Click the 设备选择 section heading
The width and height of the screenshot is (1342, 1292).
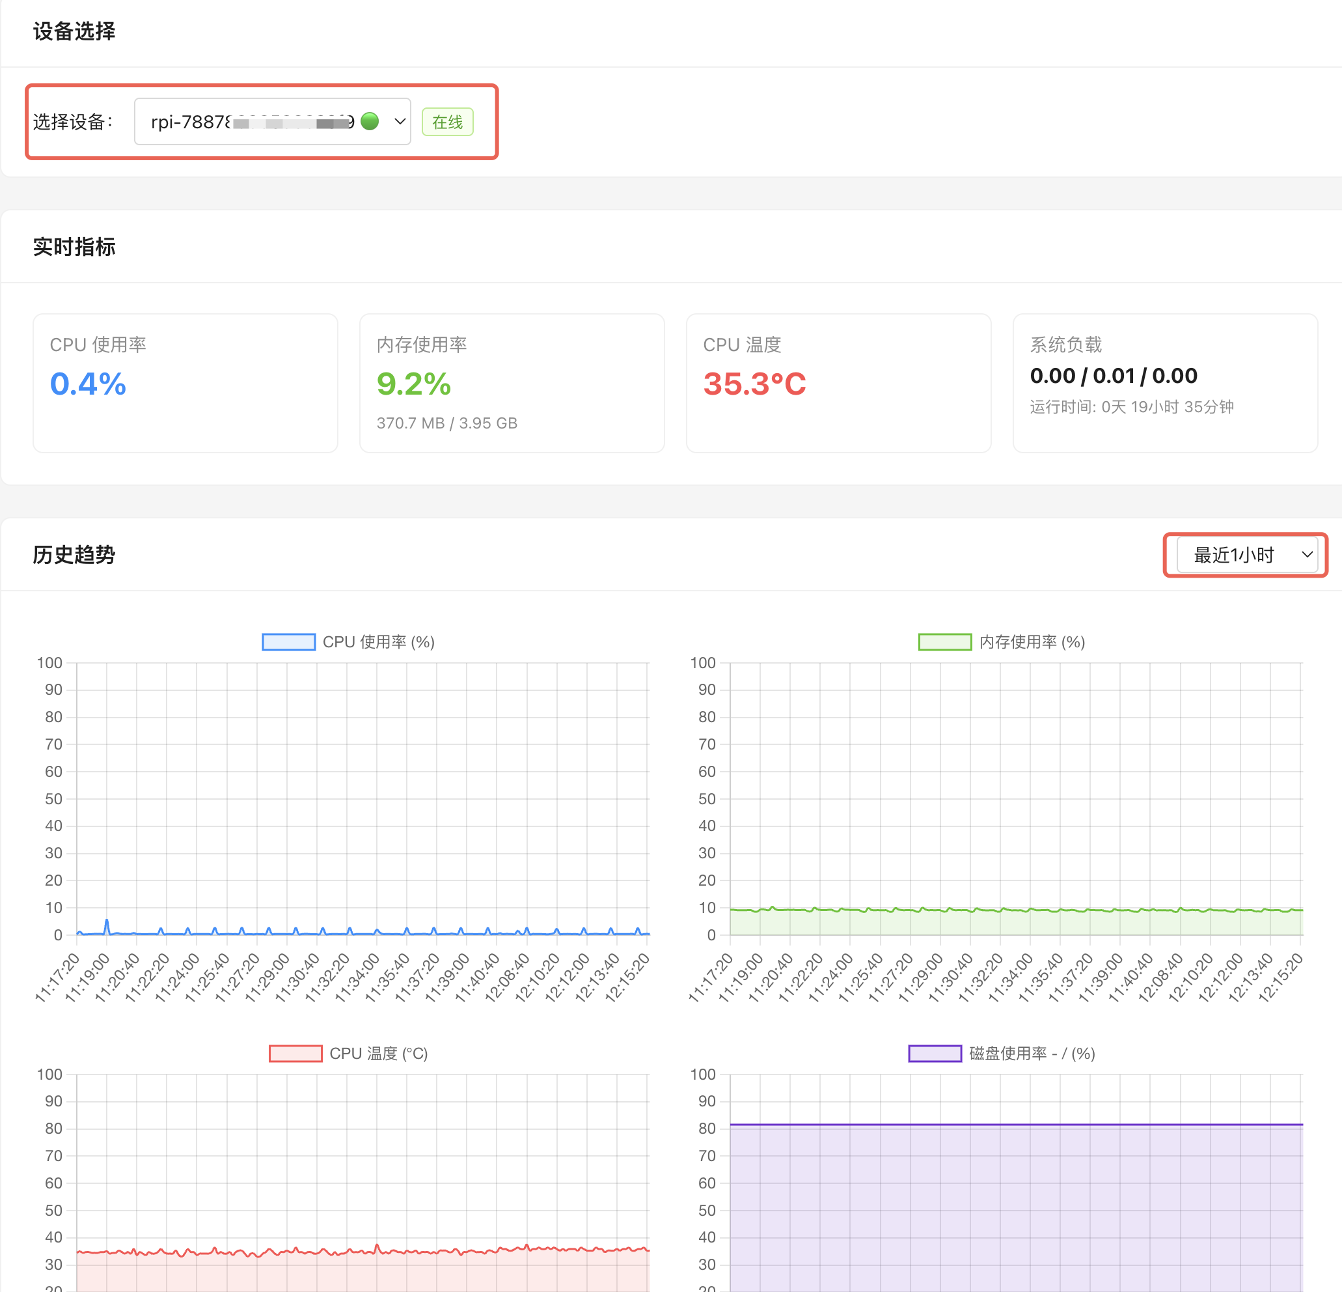(74, 31)
